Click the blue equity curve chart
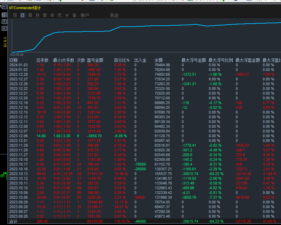The width and height of the screenshot is (281, 225). coord(101,31)
